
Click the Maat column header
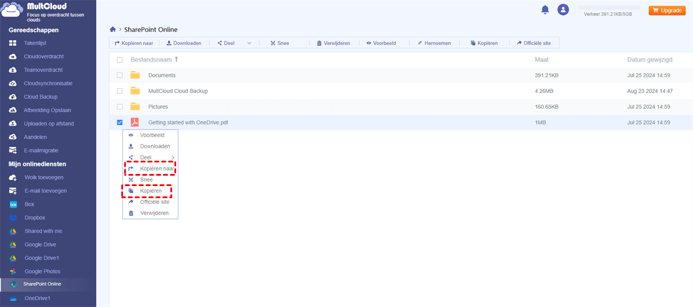(542, 60)
